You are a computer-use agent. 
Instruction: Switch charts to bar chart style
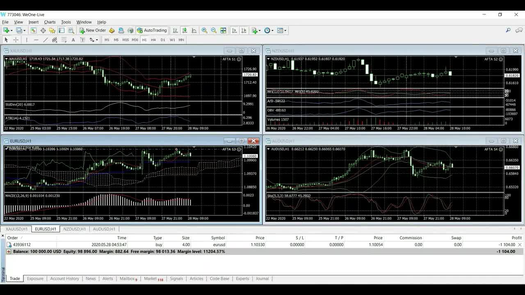click(x=175, y=30)
